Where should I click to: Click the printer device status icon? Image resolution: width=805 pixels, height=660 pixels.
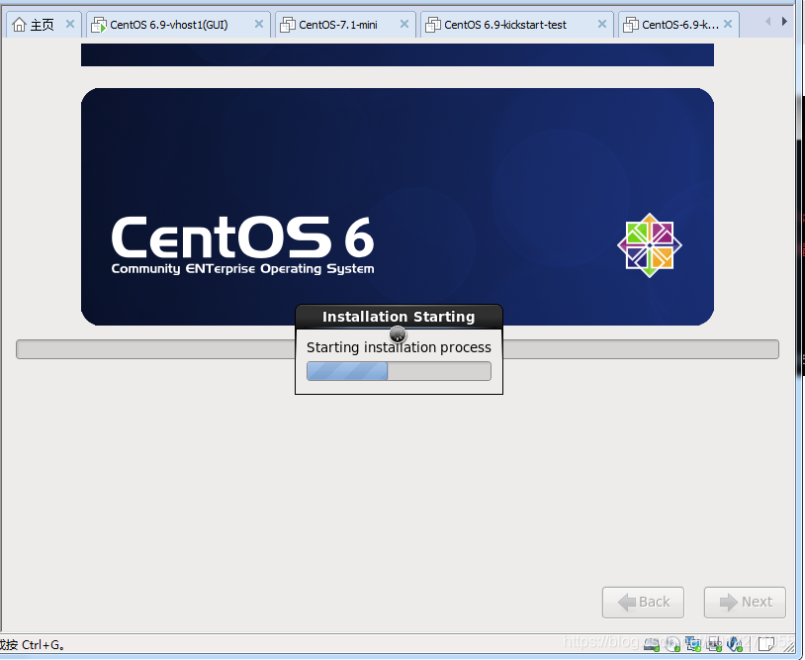coord(714,644)
